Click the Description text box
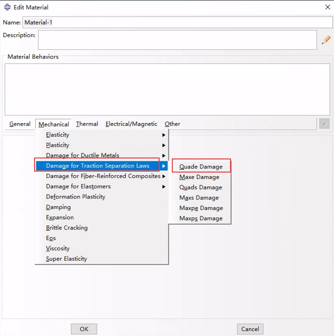This screenshot has width=334, height=336. coord(177,40)
